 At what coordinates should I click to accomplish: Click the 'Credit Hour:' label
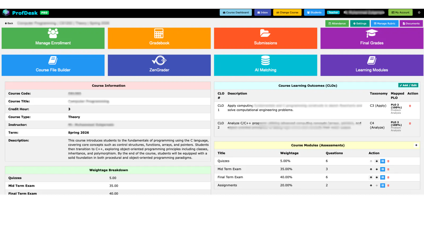[19, 109]
